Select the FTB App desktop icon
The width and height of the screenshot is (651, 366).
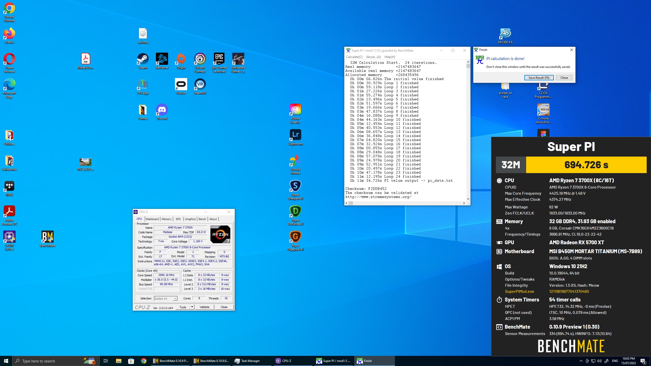point(143,86)
